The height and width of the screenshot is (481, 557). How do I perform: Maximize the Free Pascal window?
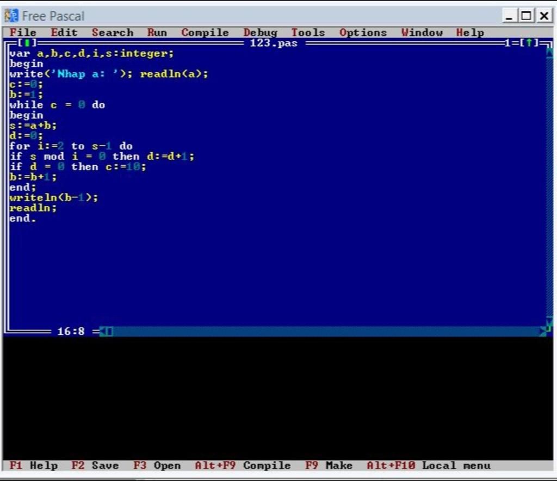[526, 16]
